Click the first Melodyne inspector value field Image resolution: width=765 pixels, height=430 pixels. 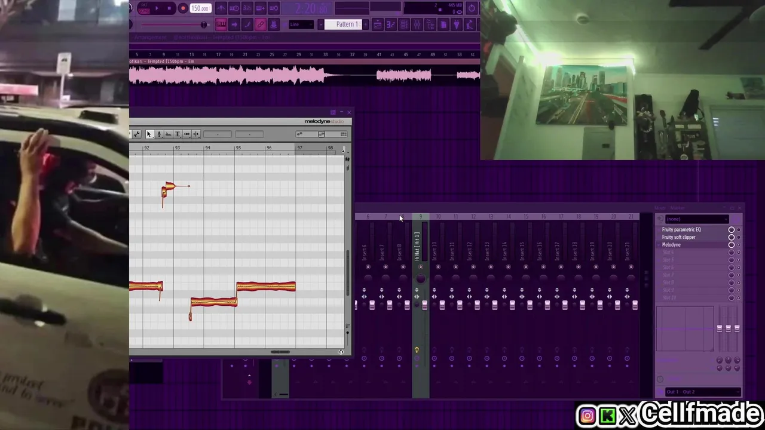(218, 134)
